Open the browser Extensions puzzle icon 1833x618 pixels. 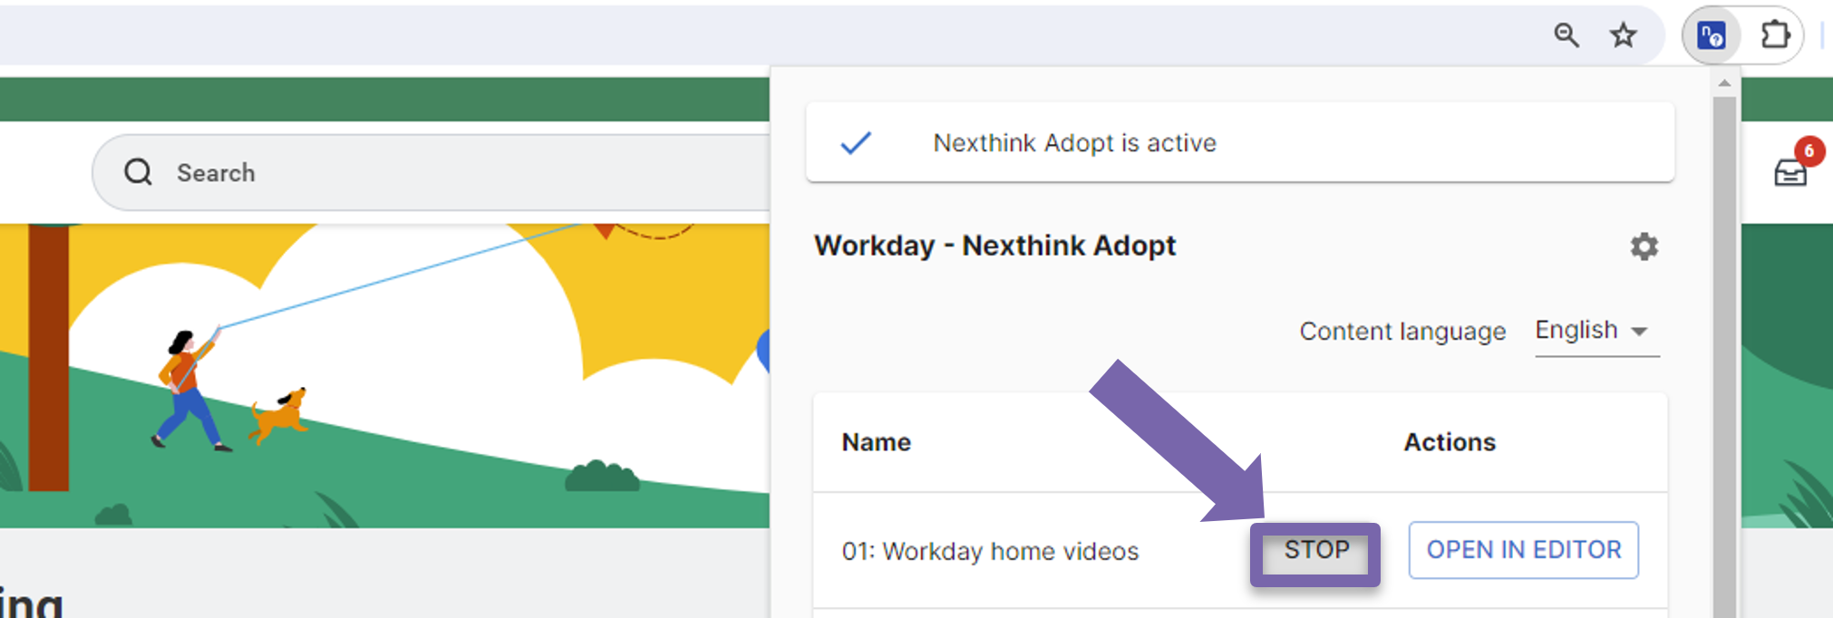pyautogui.click(x=1774, y=36)
